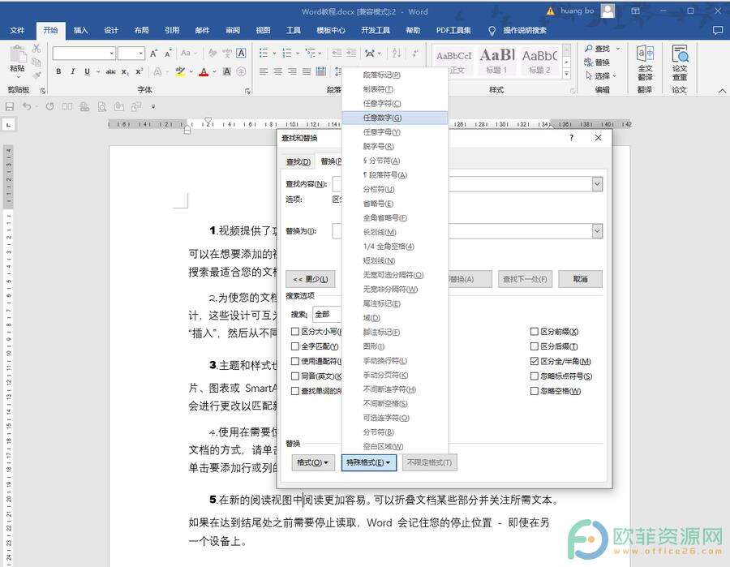Image resolution: width=730 pixels, height=567 pixels.
Task: Switch to the 查找 tab
Action: point(296,161)
